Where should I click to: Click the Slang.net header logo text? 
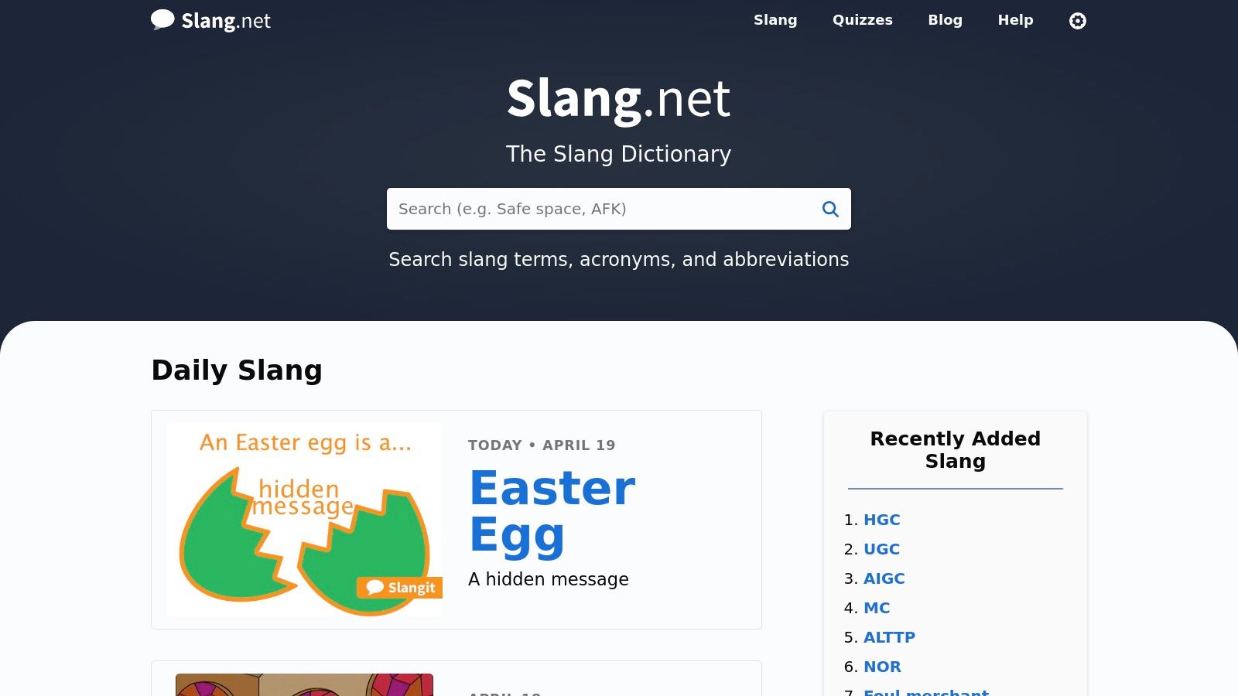pyautogui.click(x=226, y=21)
